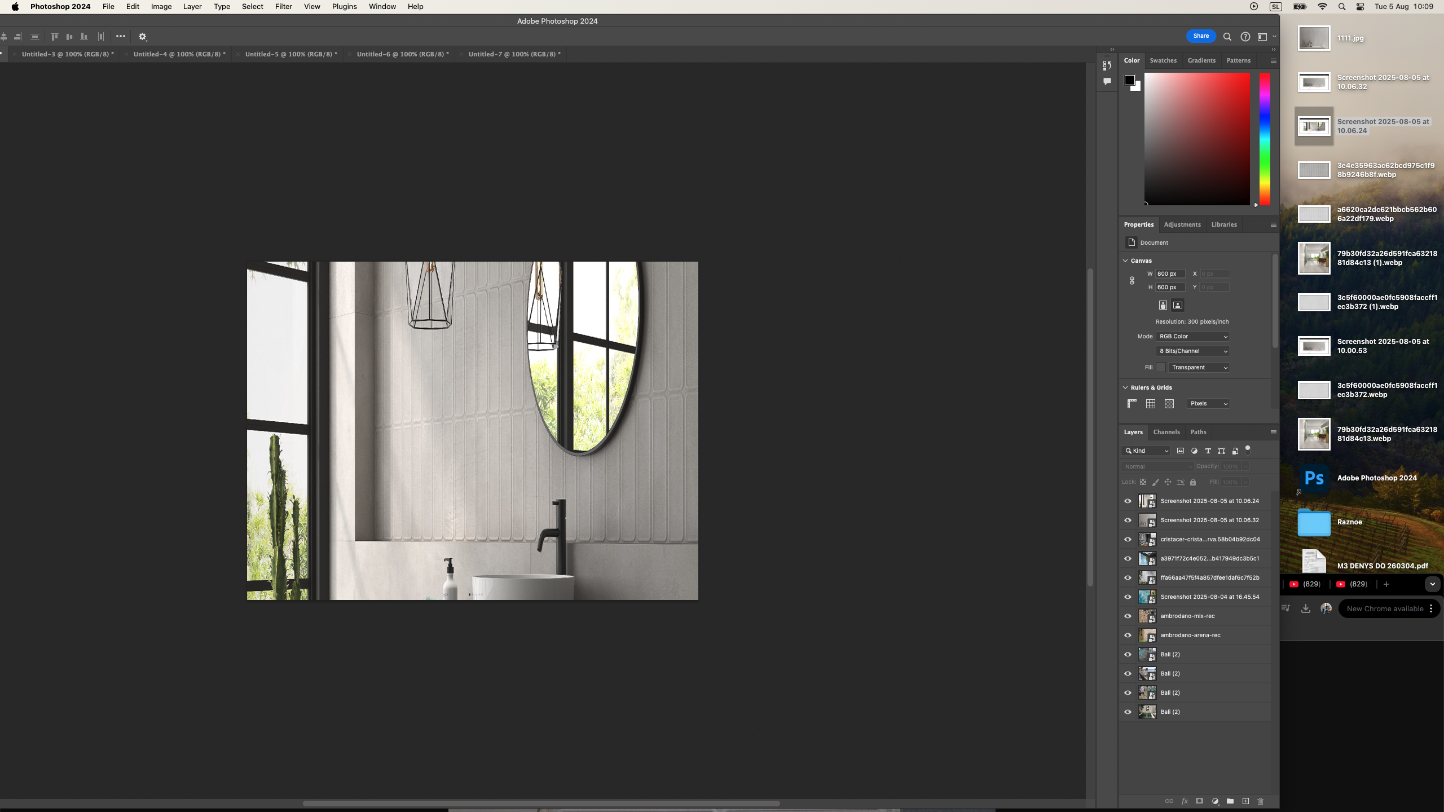Open the Filter menu
The height and width of the screenshot is (812, 1444).
pyautogui.click(x=283, y=7)
